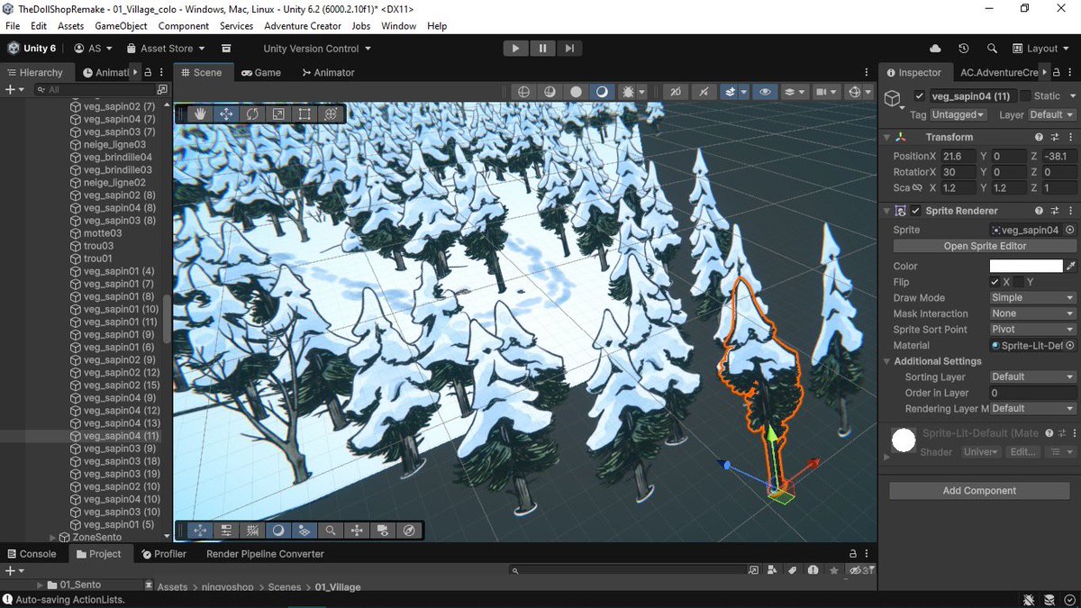1081x608 pixels.
Task: Toggle the Sprite Renderer enabled checkbox
Action: [x=917, y=211]
